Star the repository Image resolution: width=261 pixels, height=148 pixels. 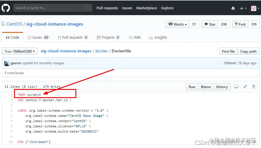tap(210, 24)
